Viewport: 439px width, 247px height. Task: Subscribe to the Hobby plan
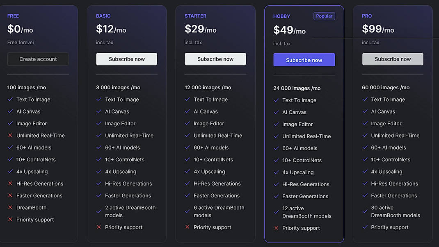(x=304, y=59)
